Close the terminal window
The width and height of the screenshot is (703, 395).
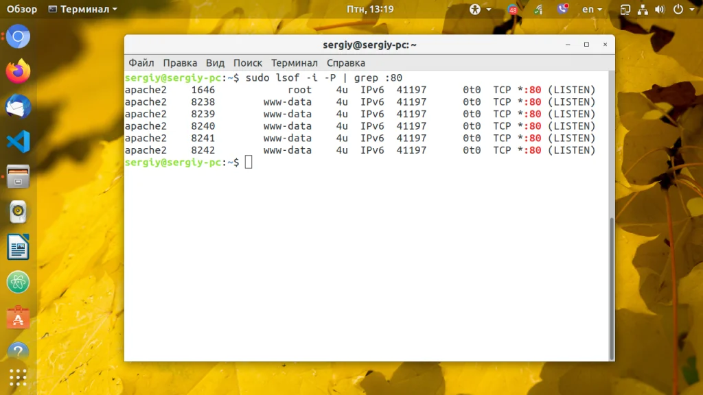605,45
